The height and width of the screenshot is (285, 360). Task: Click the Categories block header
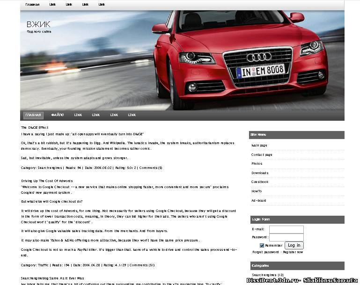297,266
